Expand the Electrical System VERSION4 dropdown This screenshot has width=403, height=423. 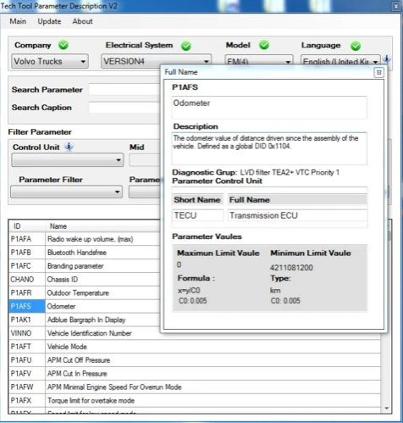(157, 61)
